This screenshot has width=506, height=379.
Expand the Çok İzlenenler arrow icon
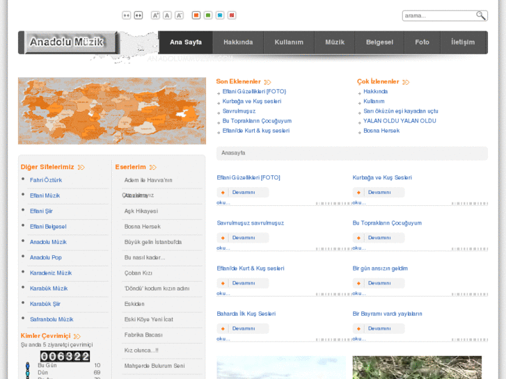pos(406,82)
